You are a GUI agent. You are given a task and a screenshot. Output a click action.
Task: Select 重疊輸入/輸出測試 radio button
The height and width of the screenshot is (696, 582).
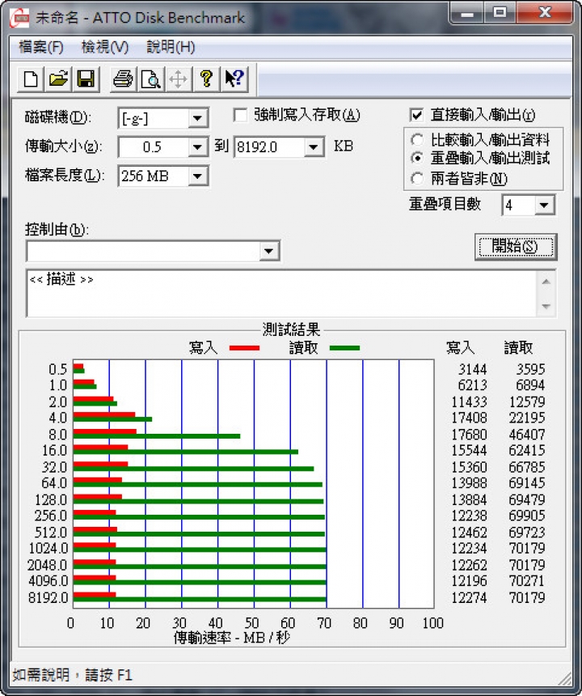coord(416,158)
